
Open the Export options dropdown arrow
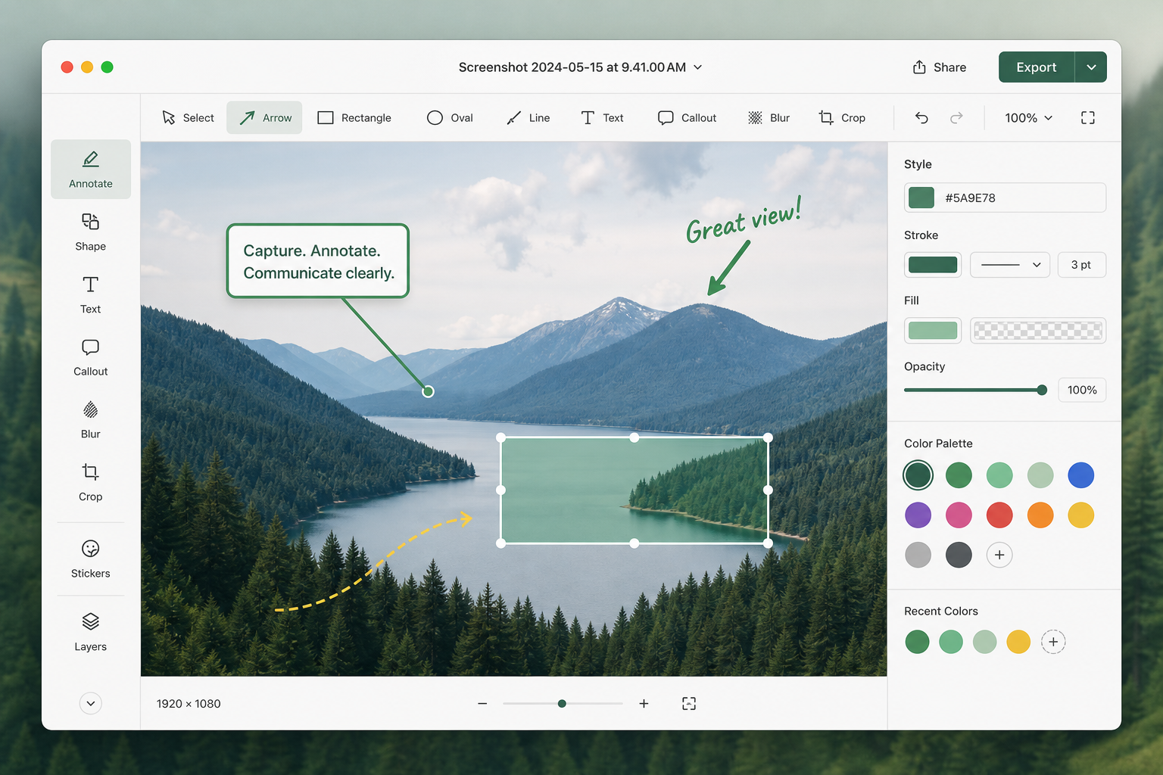[x=1091, y=67]
